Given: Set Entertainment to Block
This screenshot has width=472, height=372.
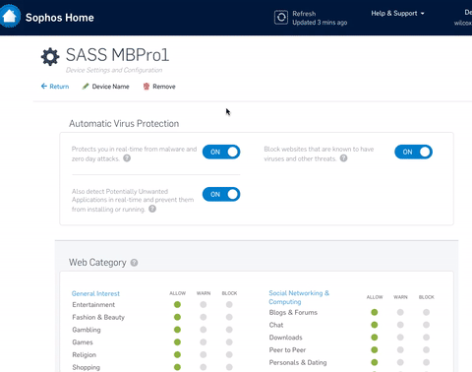Looking at the screenshot, I should [229, 304].
